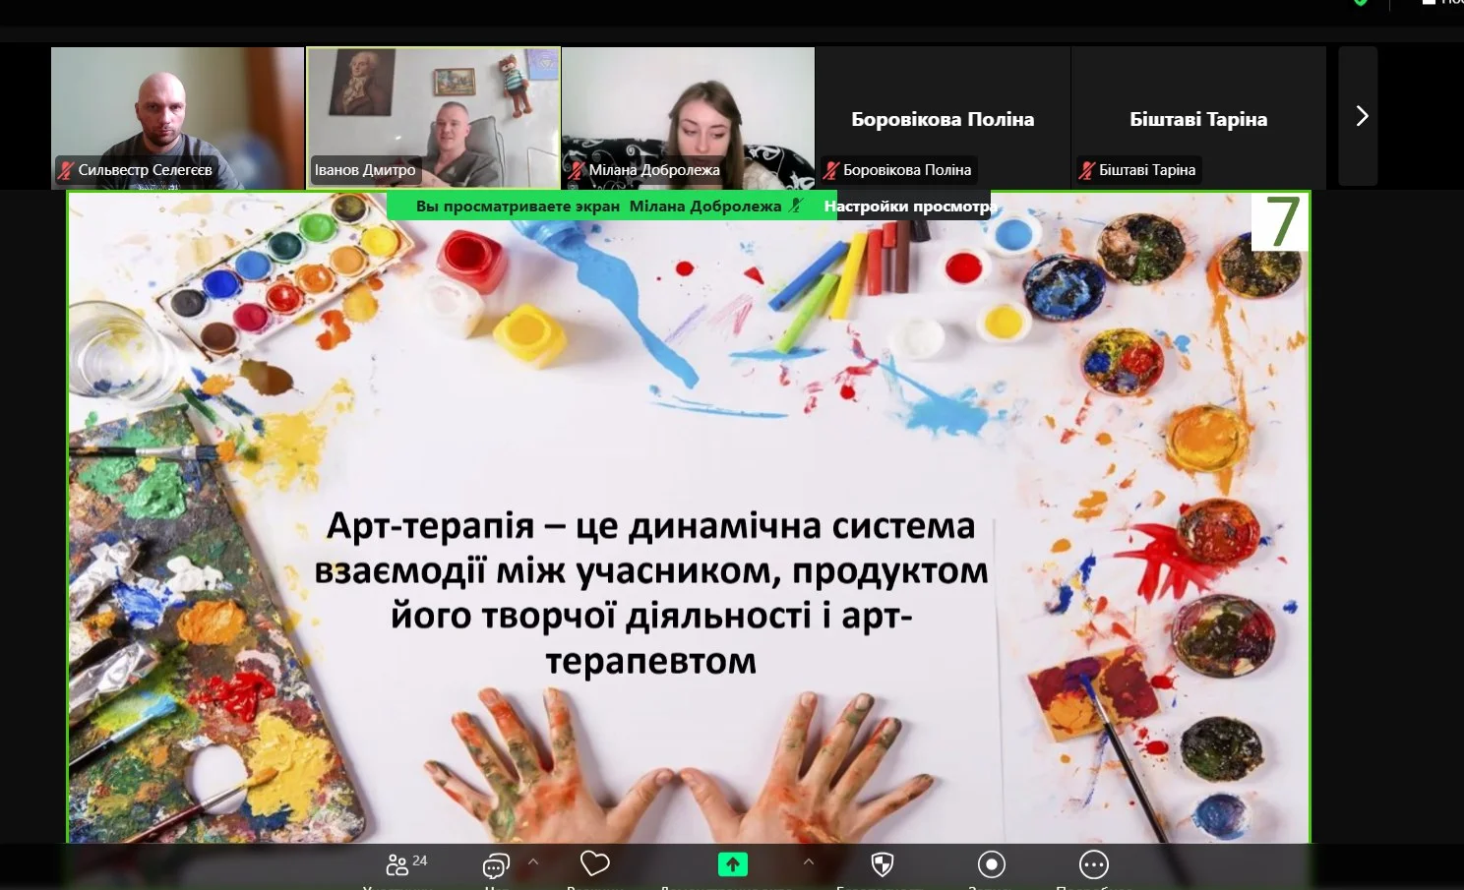Viewport: 1464px width, 890px height.
Task: Expand the share screen options caret
Action: (x=808, y=861)
